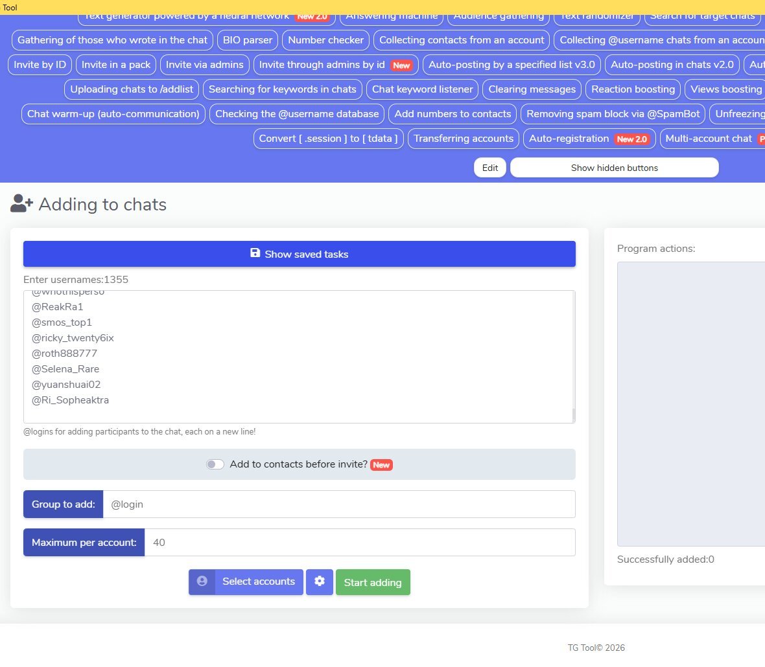This screenshot has width=765, height=667.
Task: Click the add-user icon beside Adding to chats
Action: tap(21, 204)
